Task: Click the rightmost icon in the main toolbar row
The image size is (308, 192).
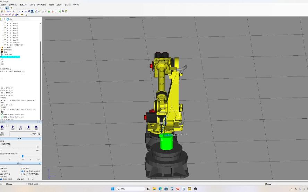Action: pyautogui.click(x=66, y=11)
